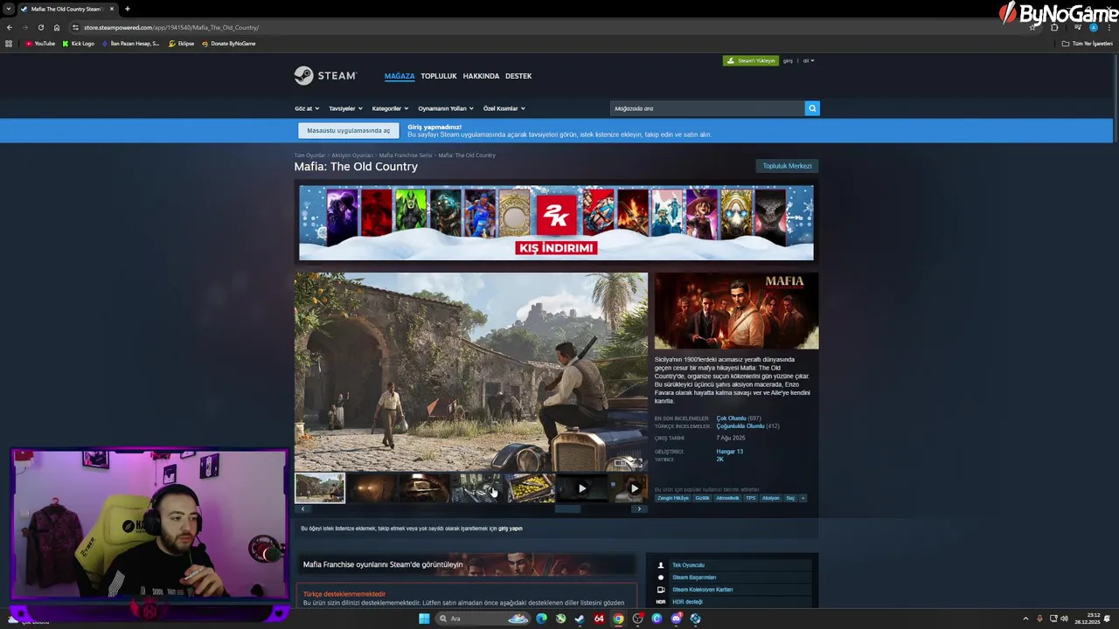This screenshot has height=629, width=1119.
Task: Click the Aksiyon Oyunları breadcrumb
Action: click(352, 156)
